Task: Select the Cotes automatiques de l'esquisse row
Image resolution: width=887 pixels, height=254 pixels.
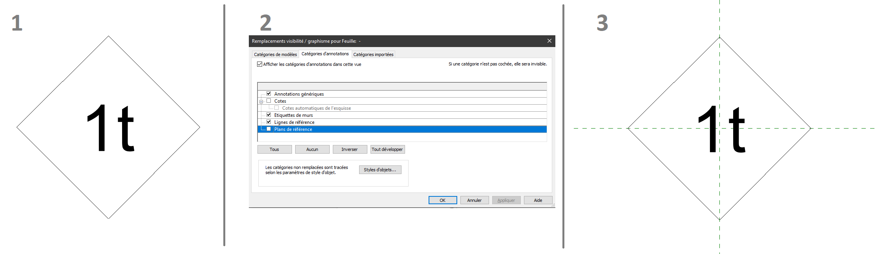Action: (316, 108)
